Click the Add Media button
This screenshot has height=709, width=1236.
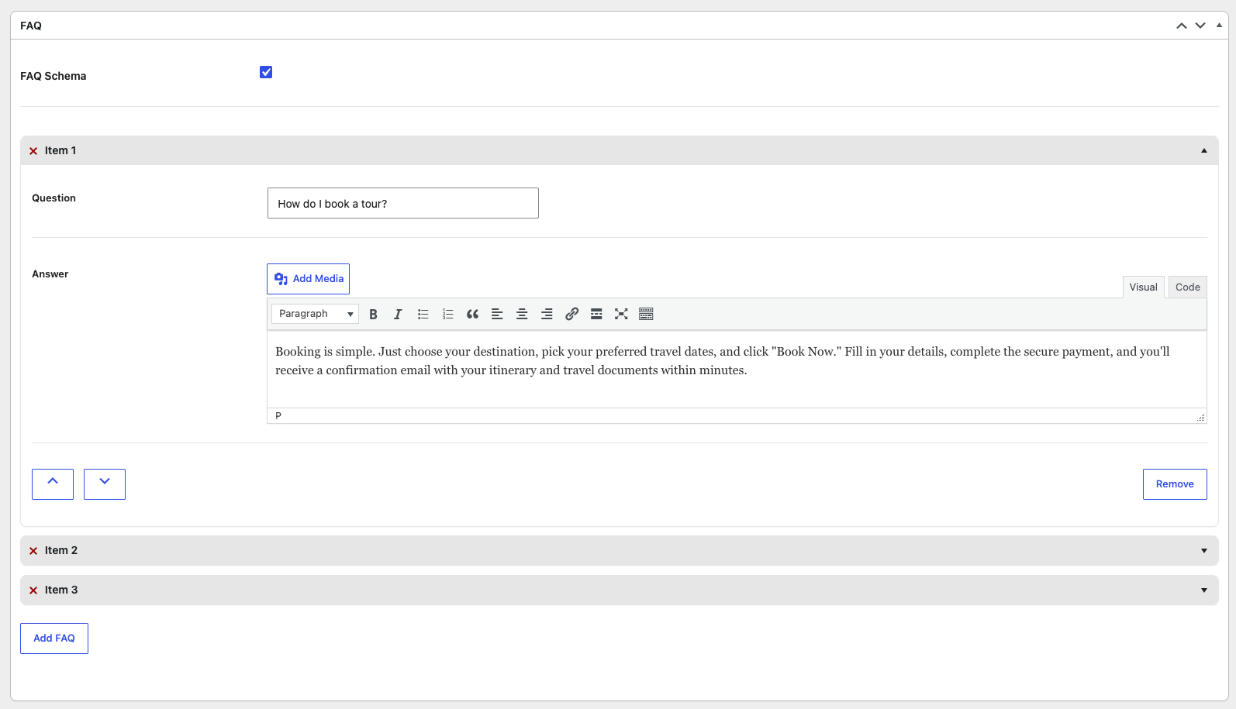click(x=308, y=279)
